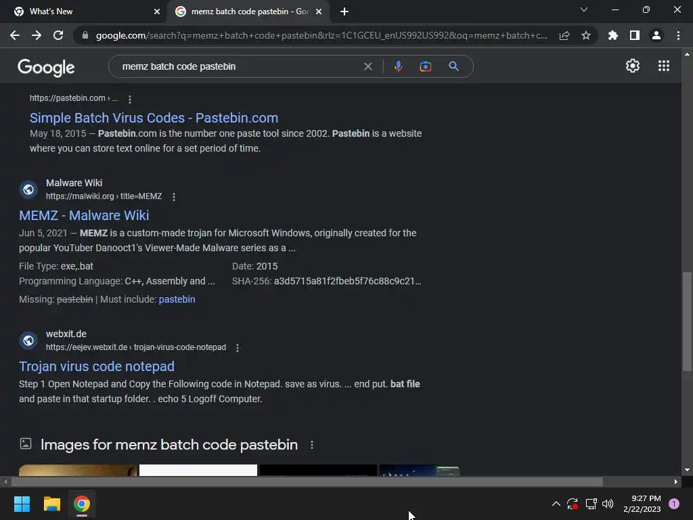693x520 pixels.
Task: Open Chrome profile avatar
Action: pyautogui.click(x=656, y=35)
